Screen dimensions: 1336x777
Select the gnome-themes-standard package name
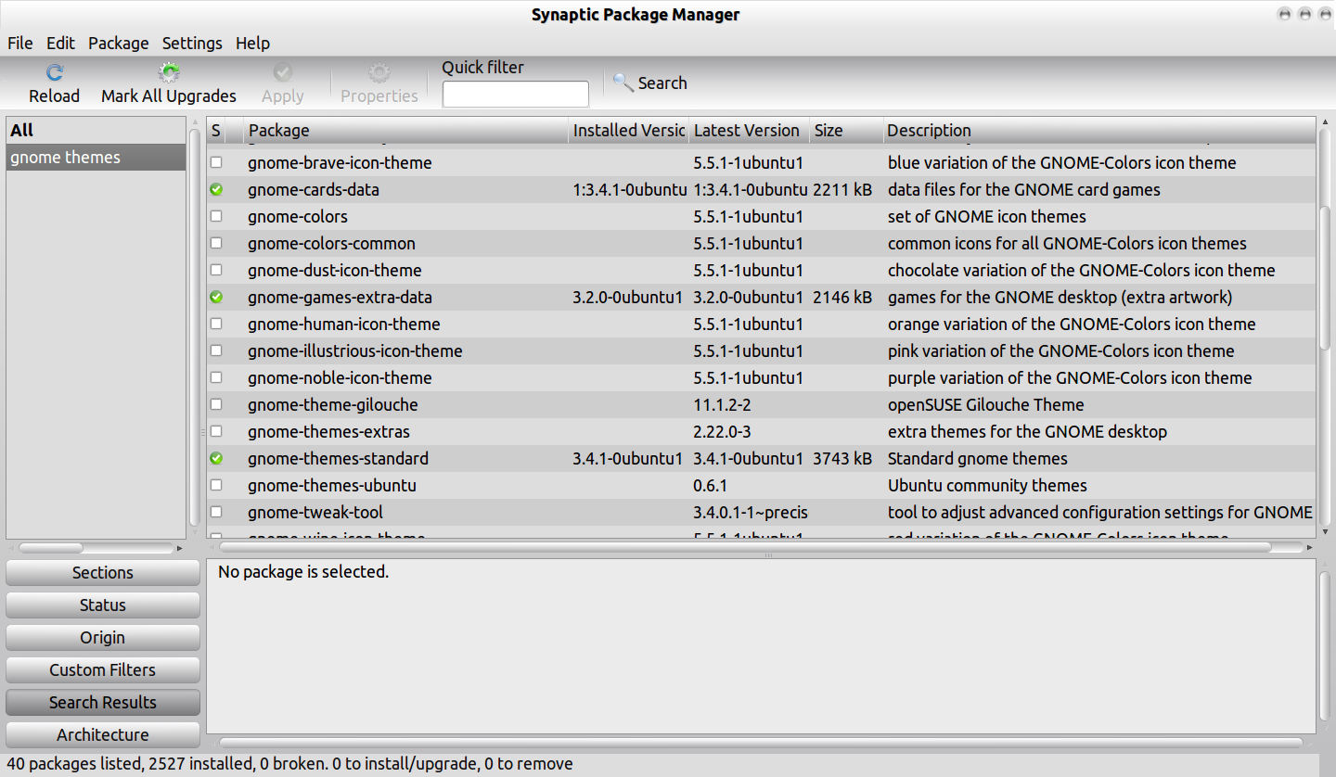point(339,458)
